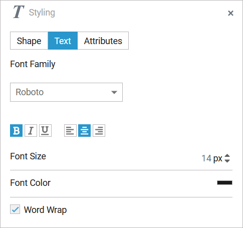The width and height of the screenshot is (243, 228).
Task: Decrease font size with down arrow
Action: 227,161
